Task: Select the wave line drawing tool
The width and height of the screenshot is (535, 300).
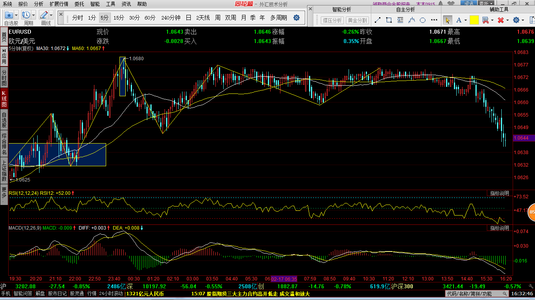Action: coord(412,20)
